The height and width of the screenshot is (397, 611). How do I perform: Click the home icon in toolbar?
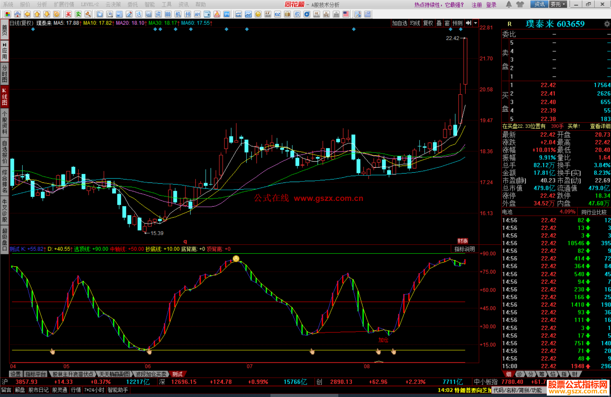[x=18, y=14]
